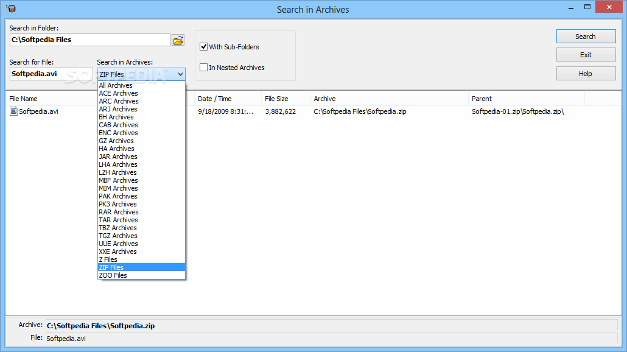Choose CAB Archives from the list
The width and height of the screenshot is (627, 352).
[142, 125]
